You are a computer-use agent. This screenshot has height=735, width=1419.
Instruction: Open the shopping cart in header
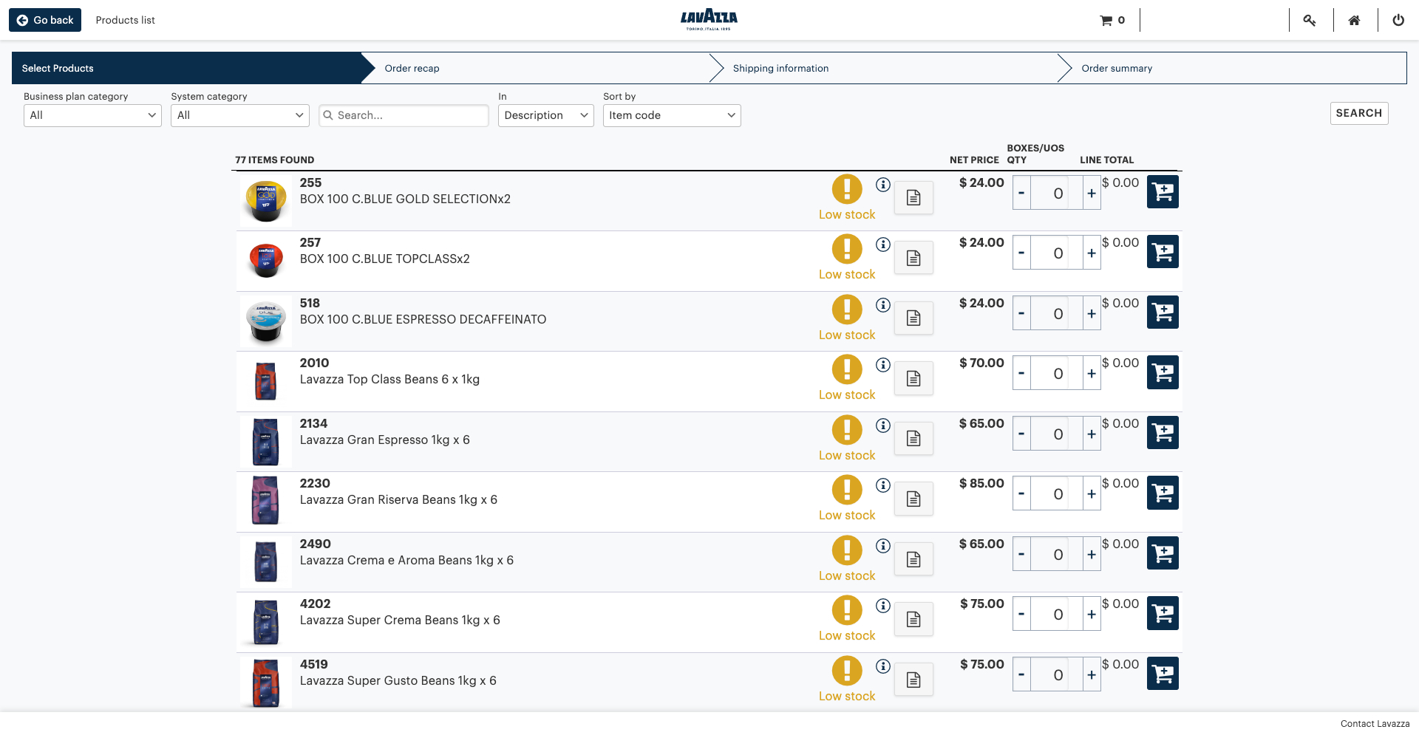(x=1112, y=21)
